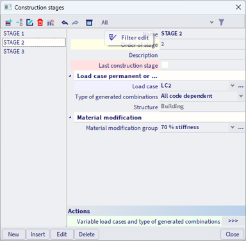Click >>> button for Variable load cases
The height and width of the screenshot is (241, 246).
pos(233,221)
